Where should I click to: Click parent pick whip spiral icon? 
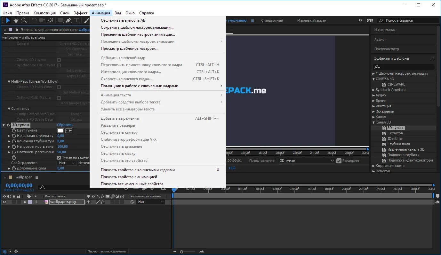(x=132, y=202)
